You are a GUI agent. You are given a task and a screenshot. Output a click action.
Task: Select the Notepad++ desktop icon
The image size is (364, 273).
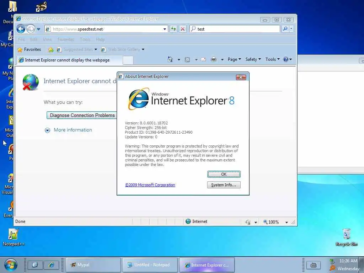13,237
